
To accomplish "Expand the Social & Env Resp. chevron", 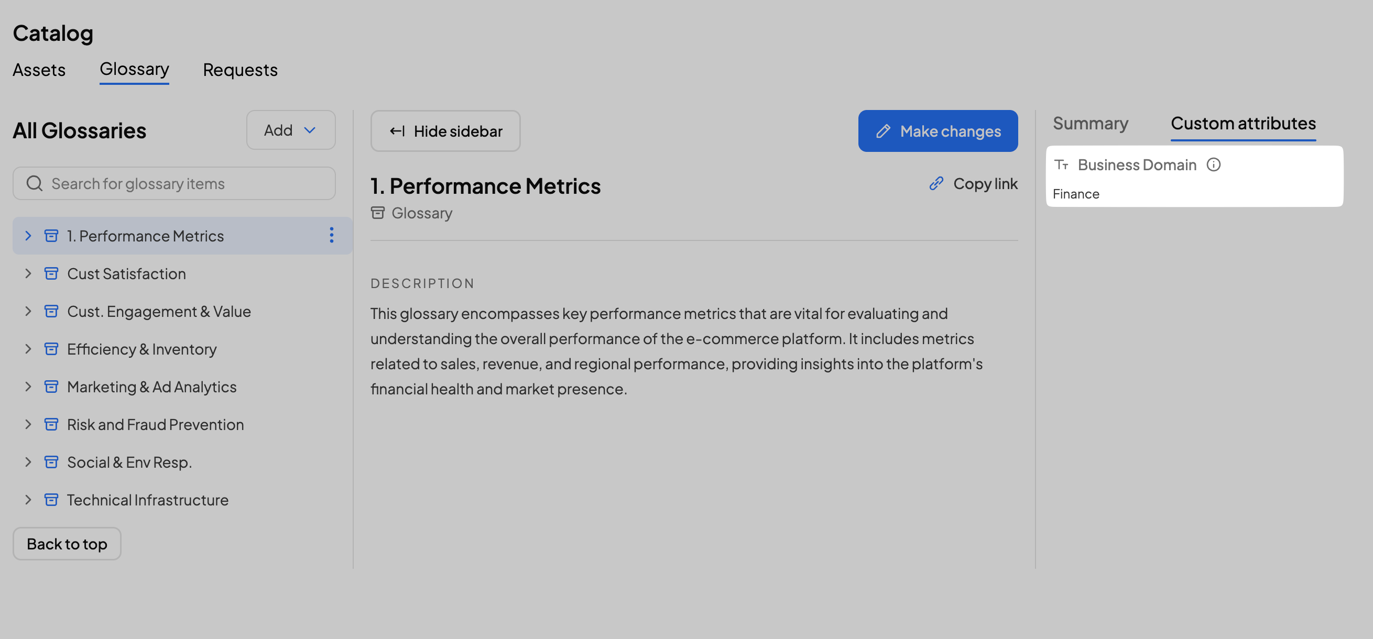I will pyautogui.click(x=28, y=462).
